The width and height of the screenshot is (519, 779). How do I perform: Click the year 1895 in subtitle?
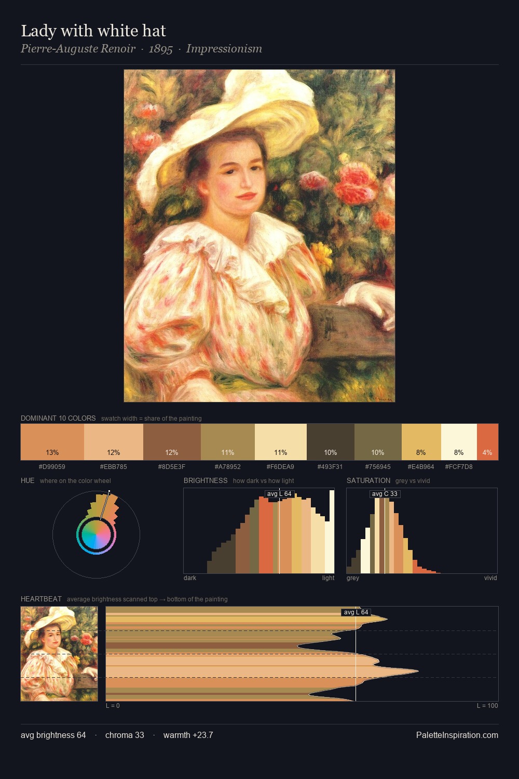click(160, 49)
